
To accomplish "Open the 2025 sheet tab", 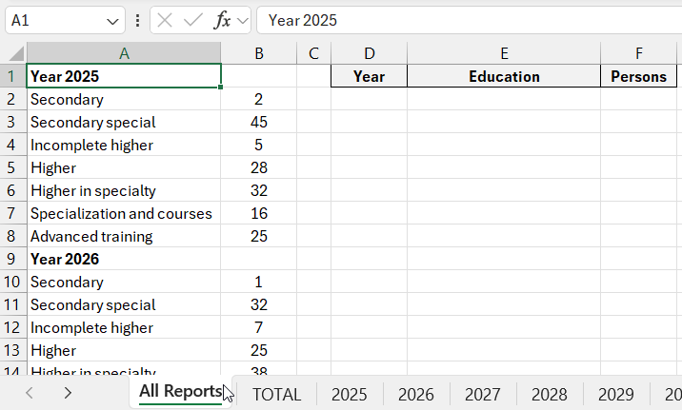I will pos(349,394).
